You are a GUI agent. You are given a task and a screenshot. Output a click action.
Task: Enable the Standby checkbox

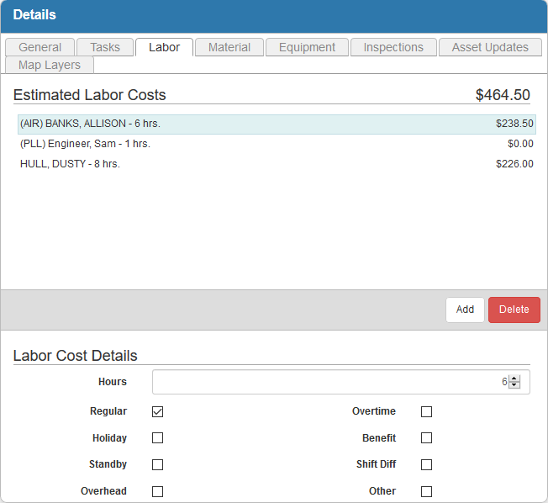pyautogui.click(x=157, y=464)
